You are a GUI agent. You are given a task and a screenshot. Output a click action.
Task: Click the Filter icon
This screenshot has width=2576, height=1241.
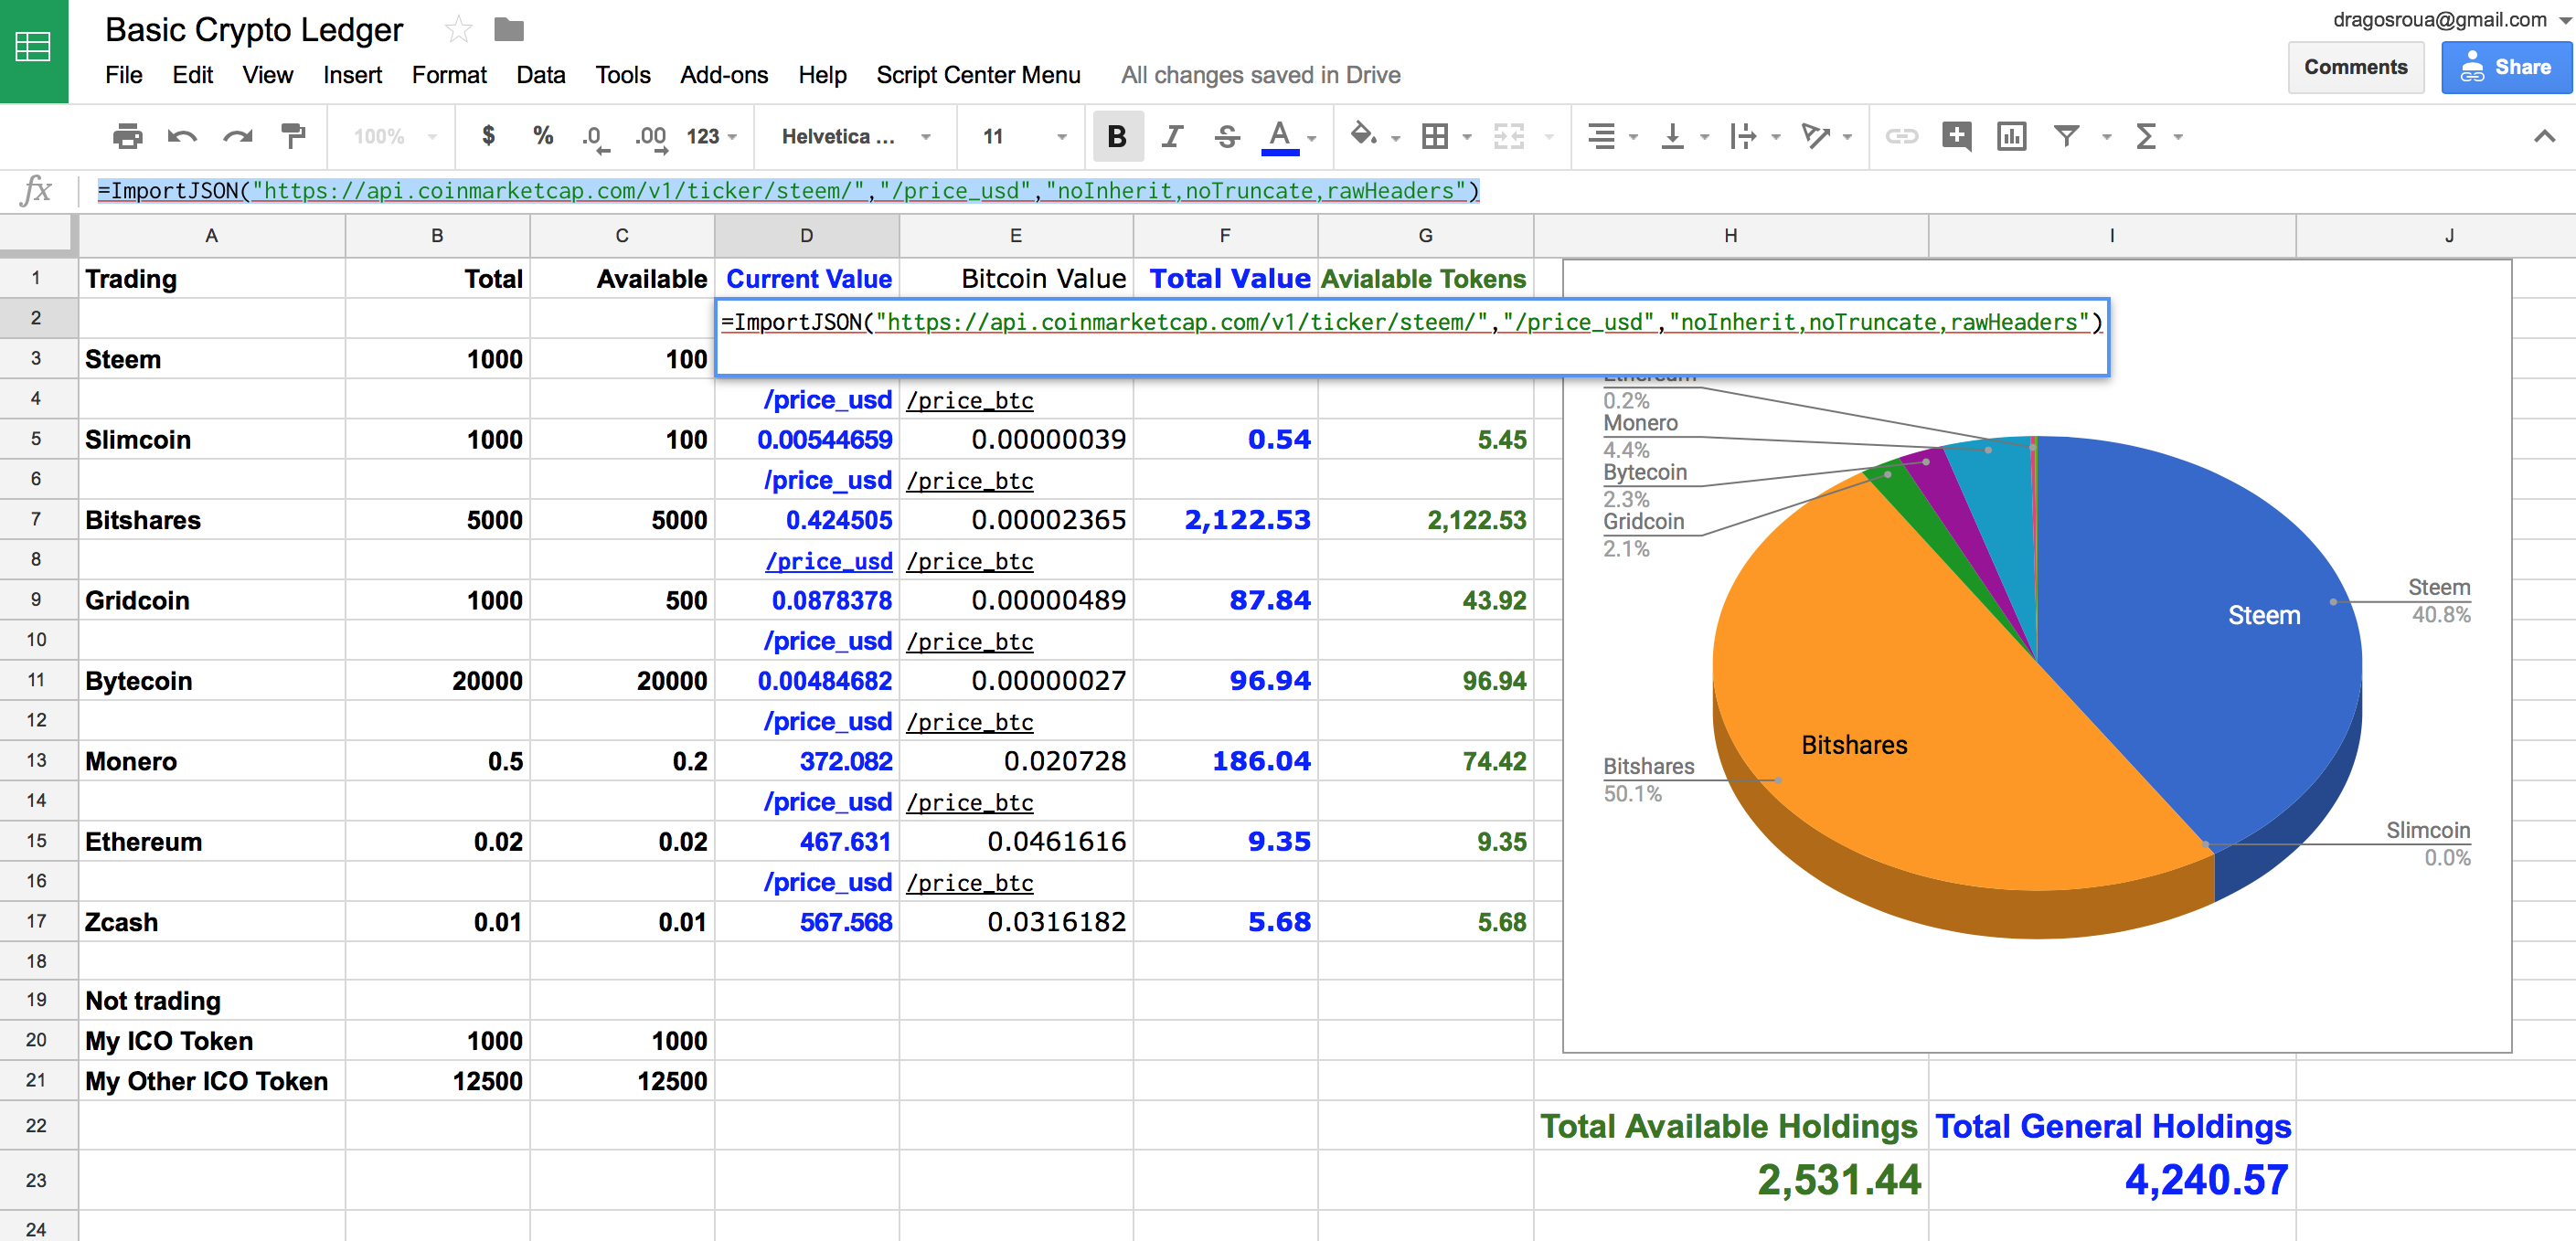(2066, 136)
